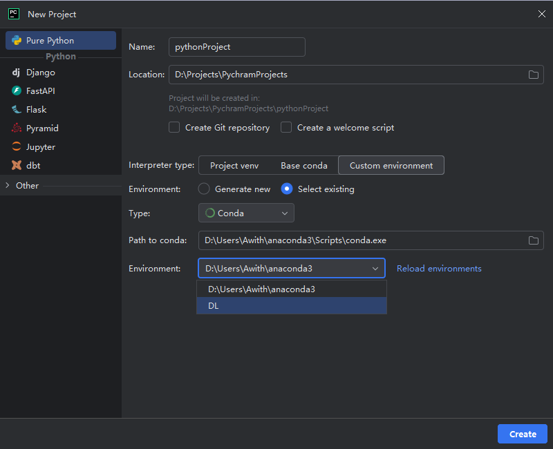The image size is (553, 449).
Task: Toggle the Environment combo box
Action: (x=292, y=269)
